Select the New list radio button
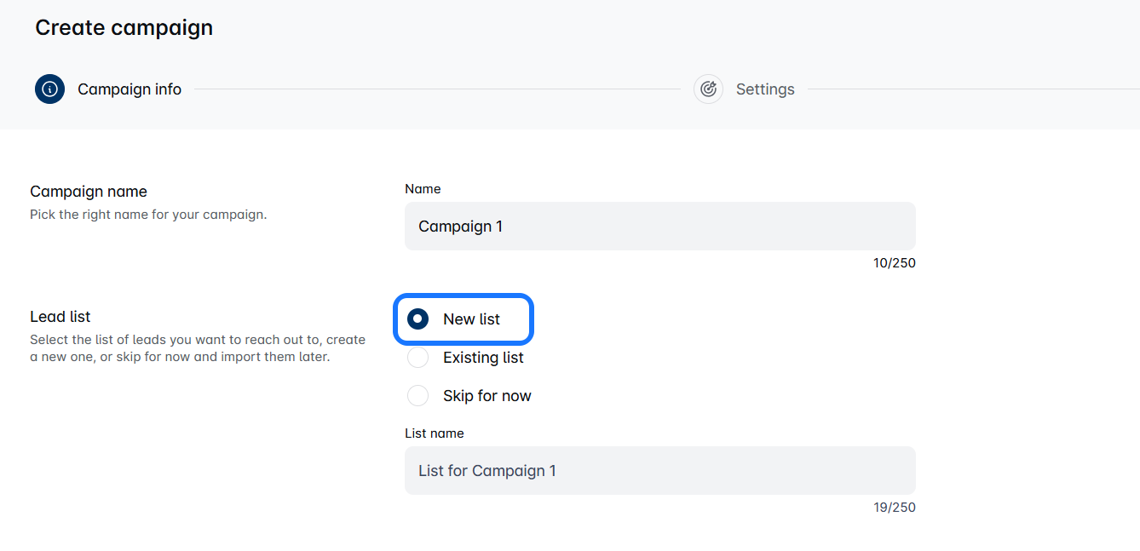This screenshot has width=1140, height=551. pos(417,319)
